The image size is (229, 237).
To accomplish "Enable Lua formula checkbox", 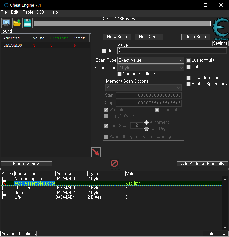I will coord(188,60).
